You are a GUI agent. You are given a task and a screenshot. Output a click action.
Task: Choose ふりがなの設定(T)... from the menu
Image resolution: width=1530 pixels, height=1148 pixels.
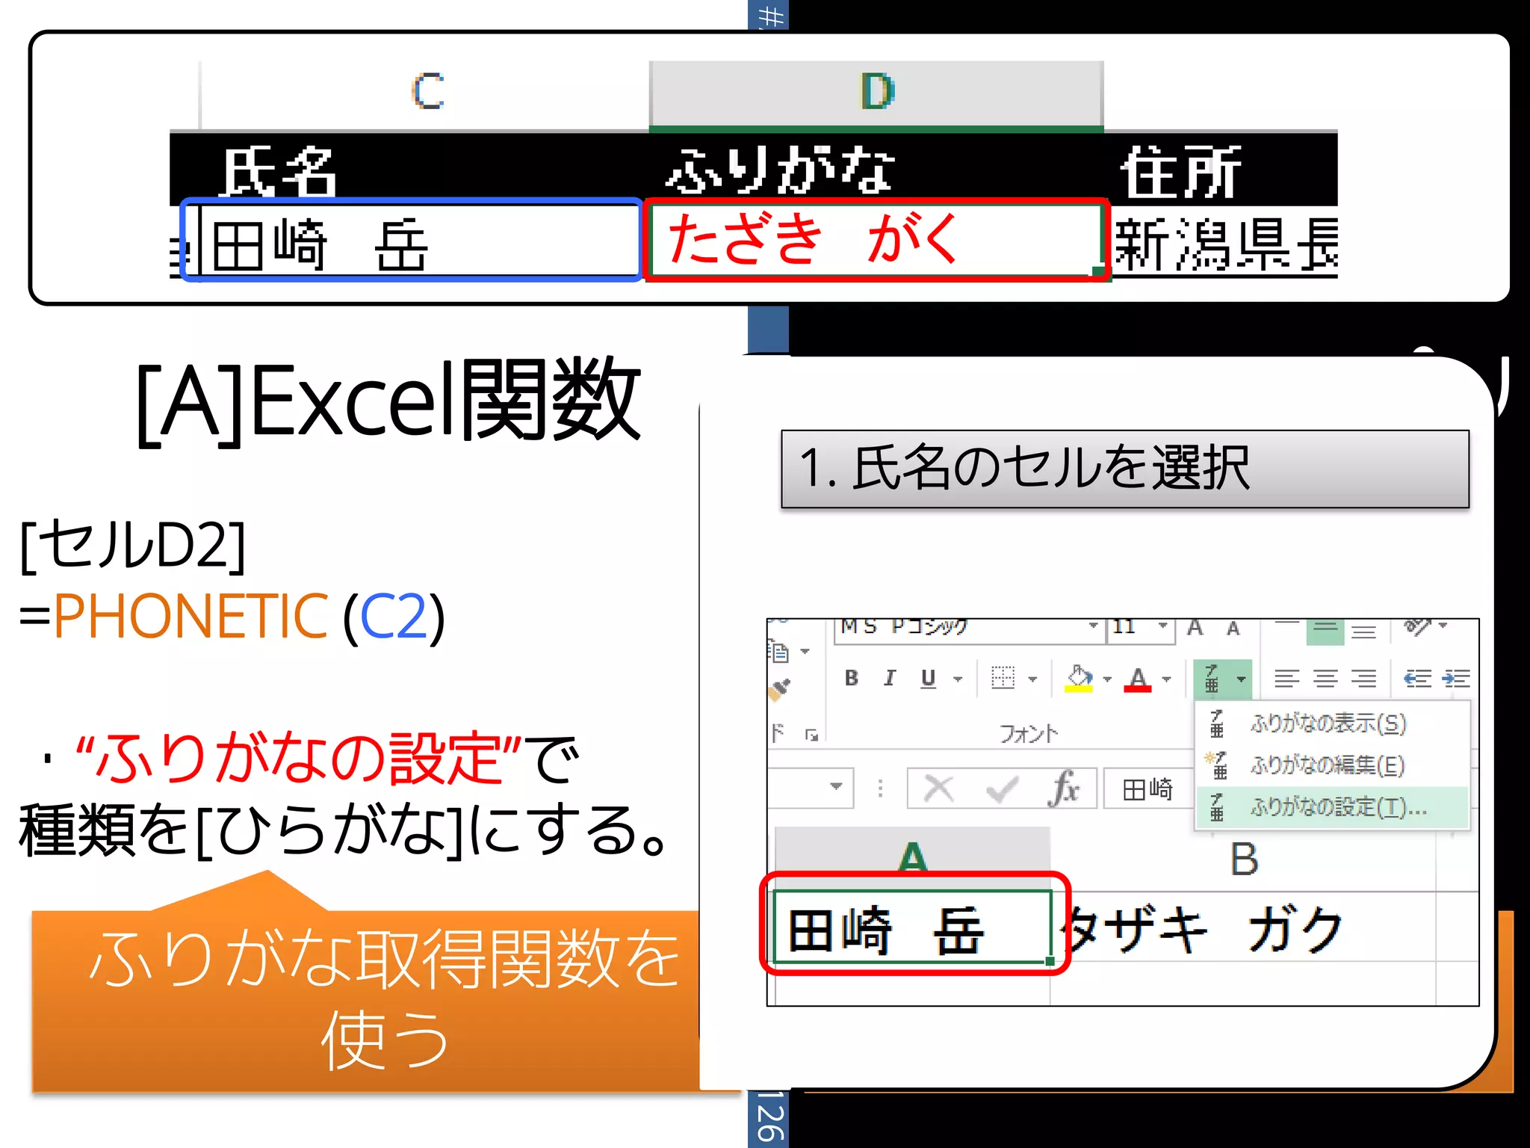coord(1333,807)
